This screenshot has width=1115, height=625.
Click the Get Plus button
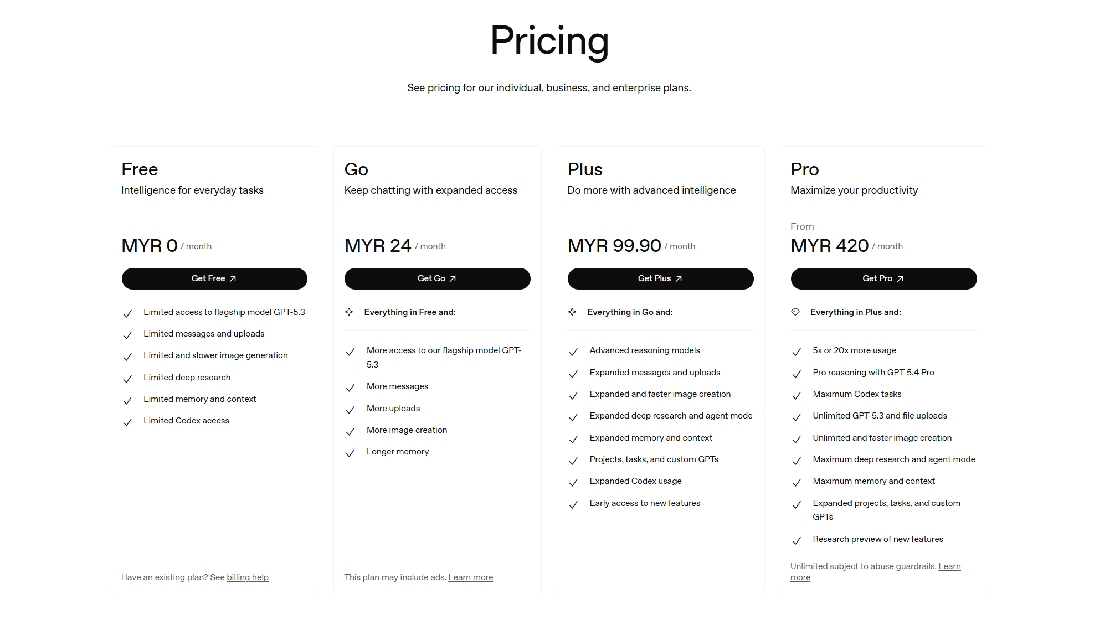(x=660, y=278)
